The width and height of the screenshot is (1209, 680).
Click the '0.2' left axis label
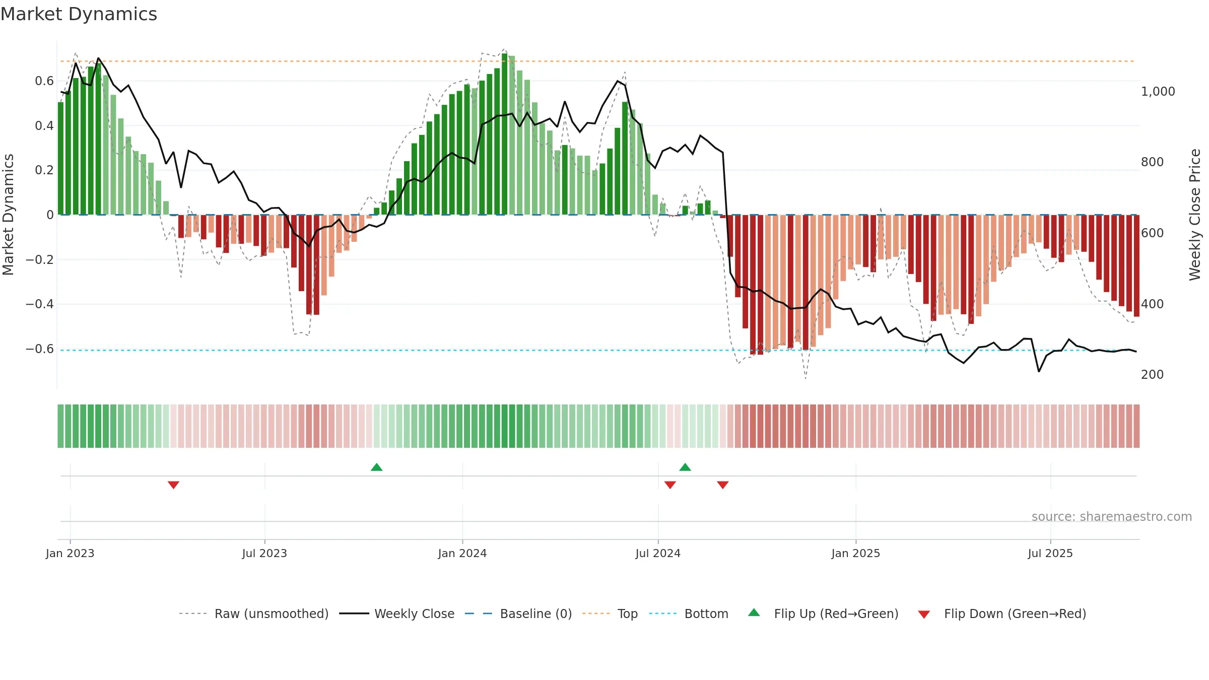click(44, 170)
